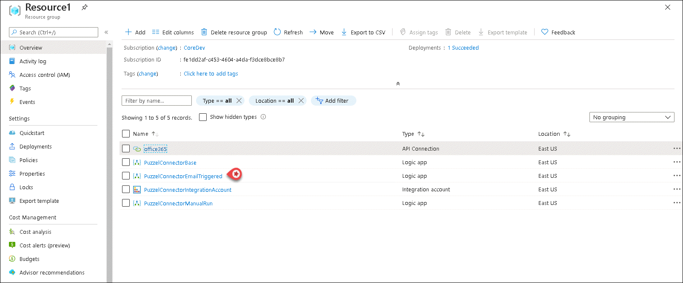Pin Resource1 blade with pin icon
The width and height of the screenshot is (683, 283).
coord(85,7)
